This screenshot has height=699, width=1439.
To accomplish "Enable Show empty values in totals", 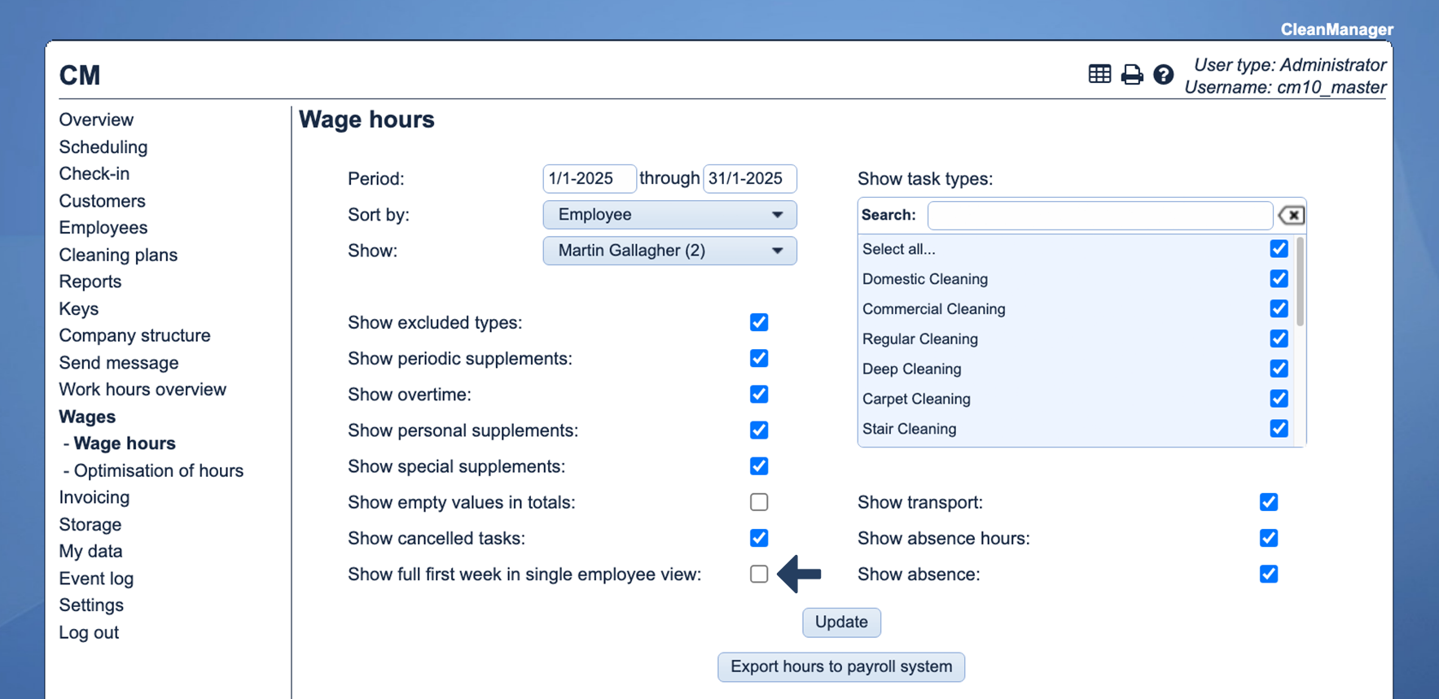I will coord(759,502).
